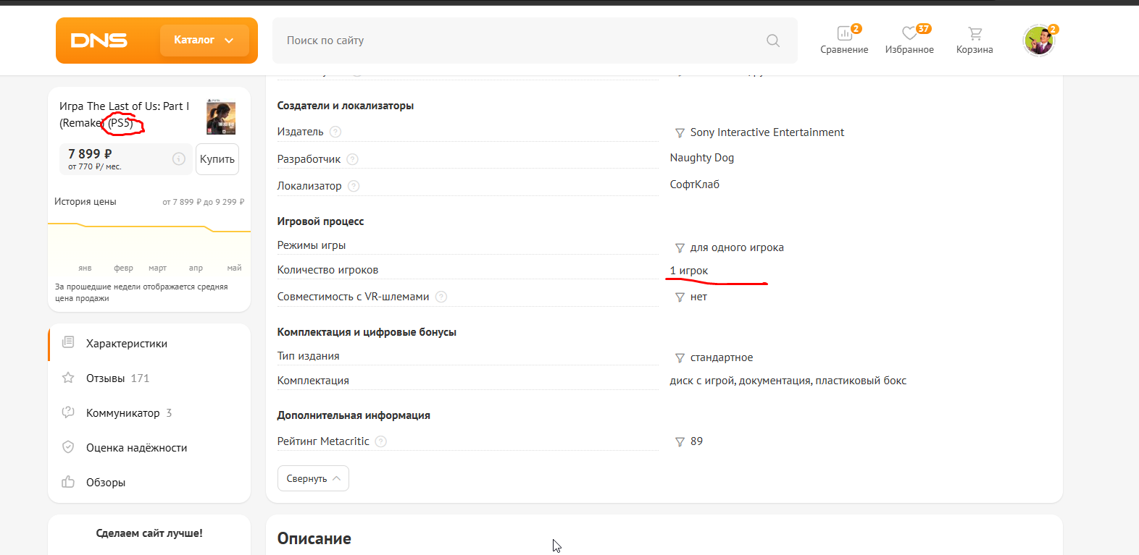The width and height of the screenshot is (1139, 555).
Task: Click the Коммуникатор chat icon
Action: click(68, 412)
